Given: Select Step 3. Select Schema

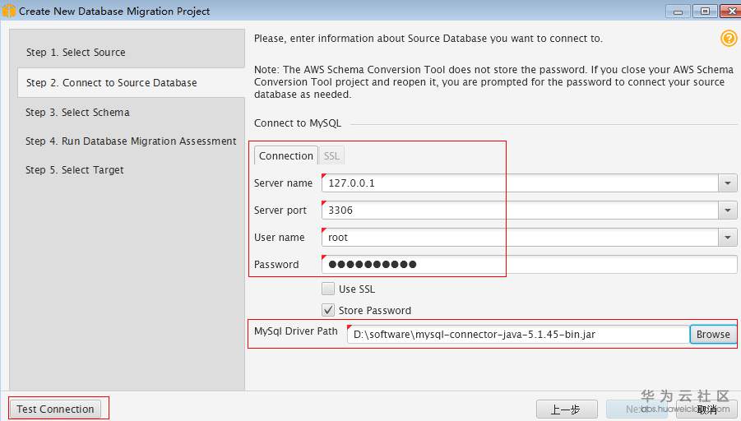Looking at the screenshot, I should [77, 113].
